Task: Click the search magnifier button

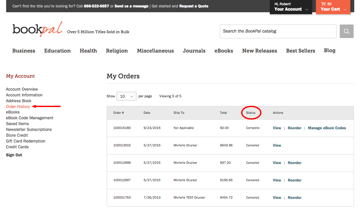Action: 346,31
